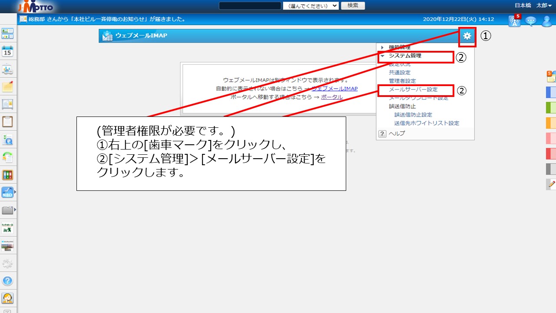Select the red sticky note color
This screenshot has width=556, height=313.
(551, 153)
